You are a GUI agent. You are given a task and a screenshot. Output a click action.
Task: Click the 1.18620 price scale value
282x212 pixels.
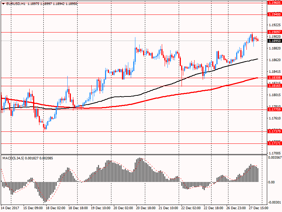[275, 60]
